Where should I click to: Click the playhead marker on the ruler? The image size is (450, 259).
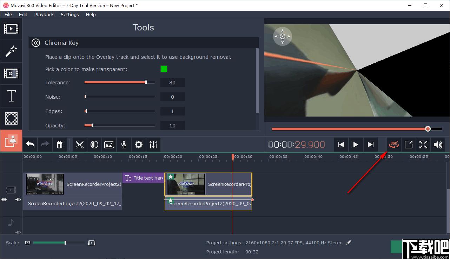(233, 157)
